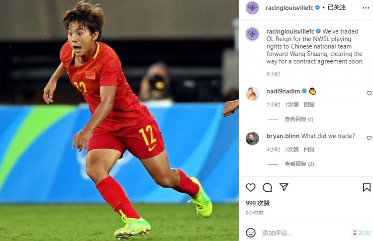Open the bryan.blinn username link
Viewport: 373px width, 241px height.
pyautogui.click(x=283, y=136)
